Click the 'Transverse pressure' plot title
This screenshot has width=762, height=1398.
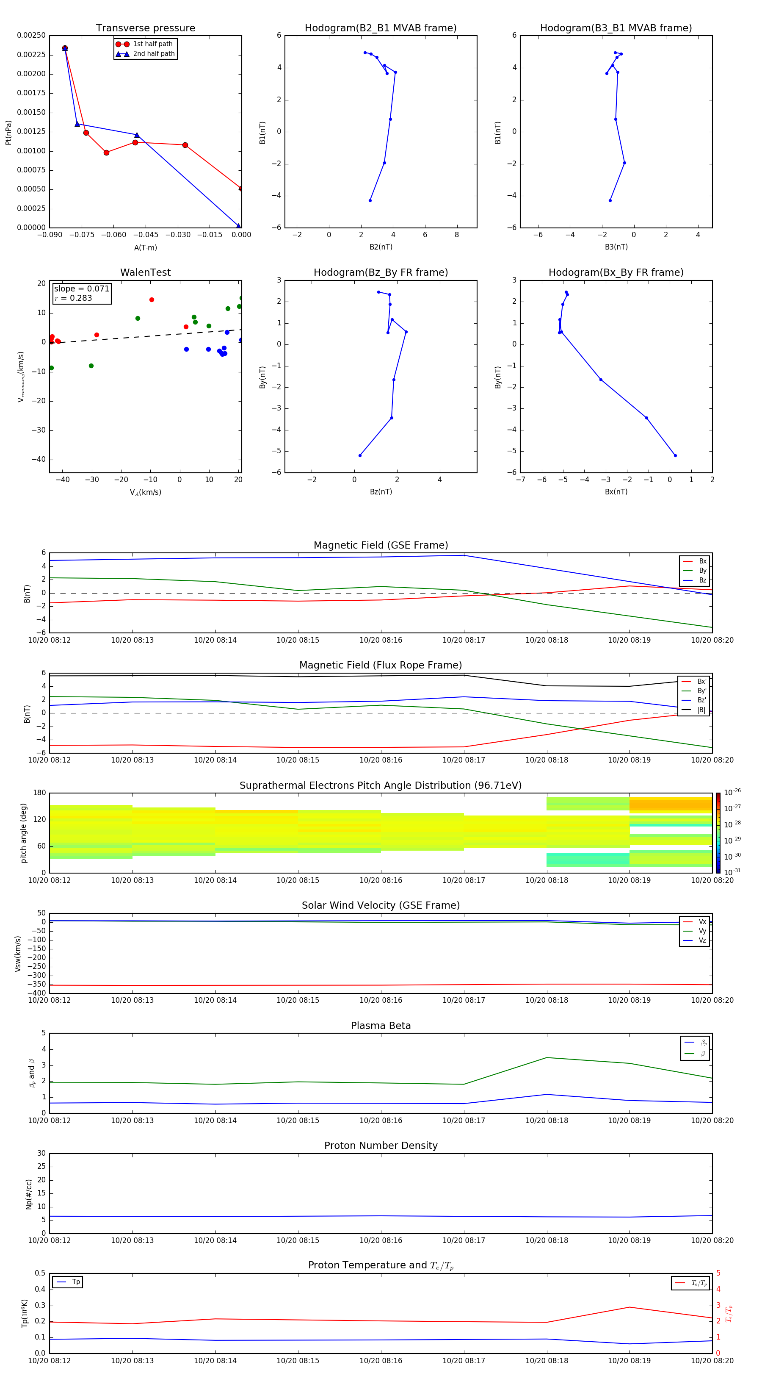(x=145, y=28)
